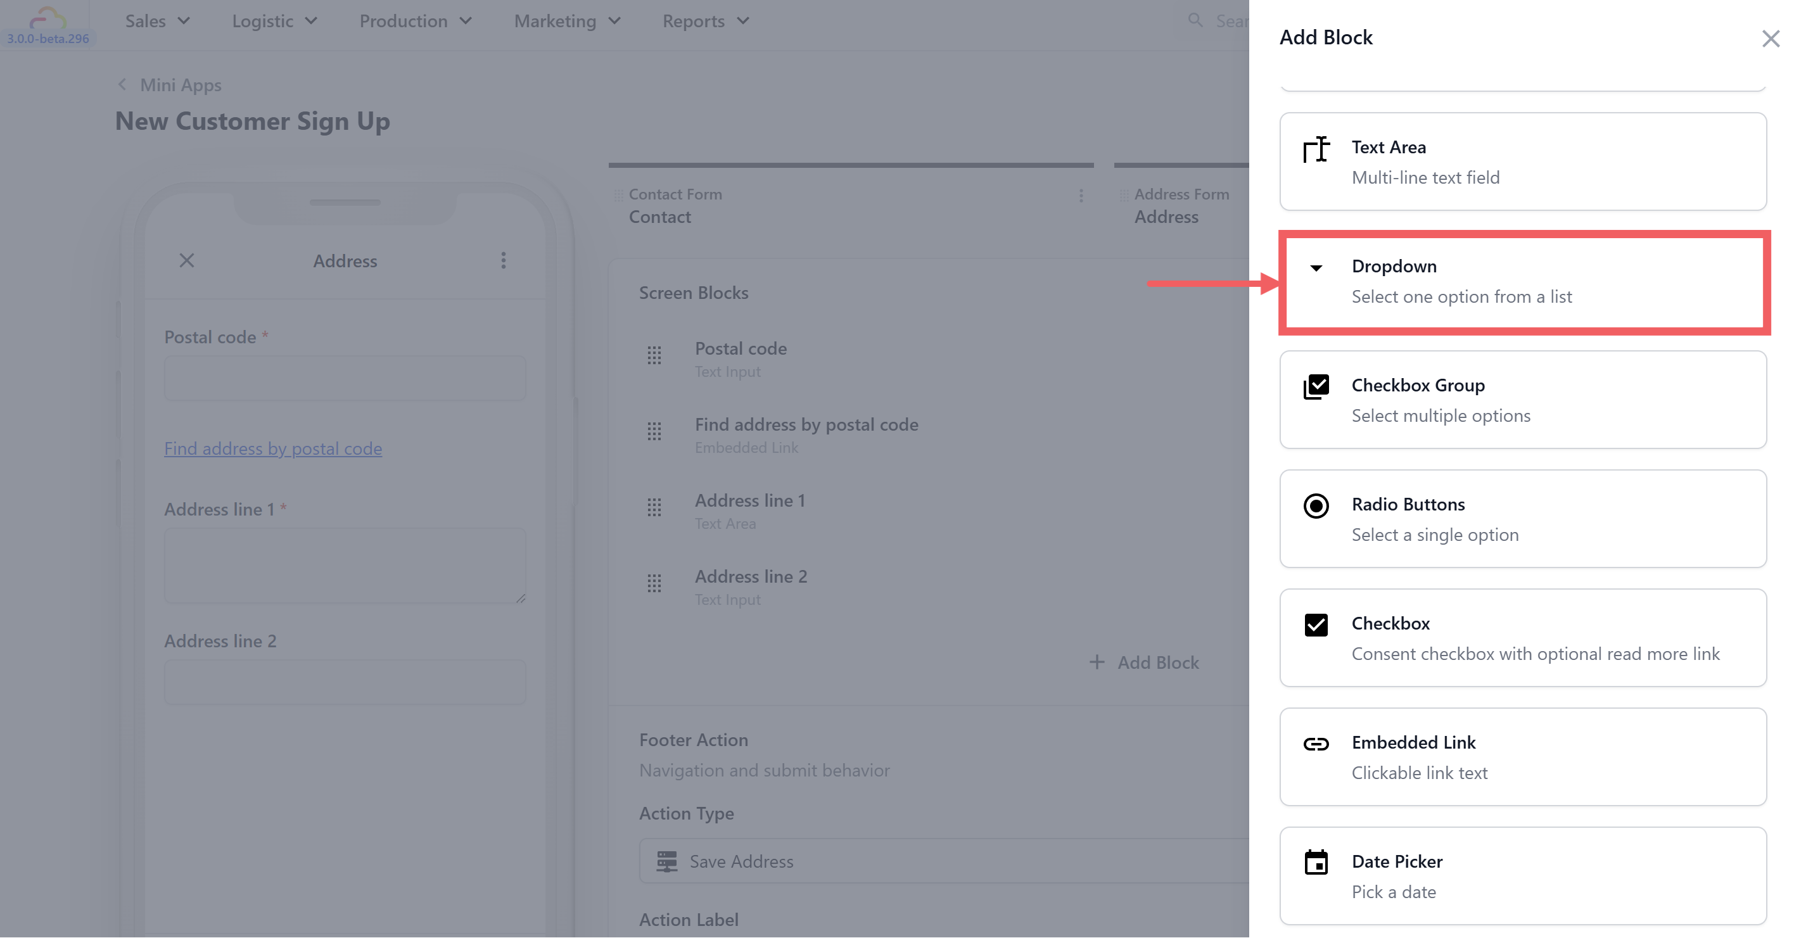Pick the Radio Buttons block icon
The height and width of the screenshot is (938, 1794).
1316,506
